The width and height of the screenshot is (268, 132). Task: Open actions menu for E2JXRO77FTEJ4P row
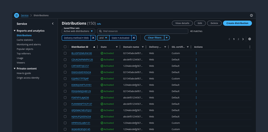pos(196,79)
